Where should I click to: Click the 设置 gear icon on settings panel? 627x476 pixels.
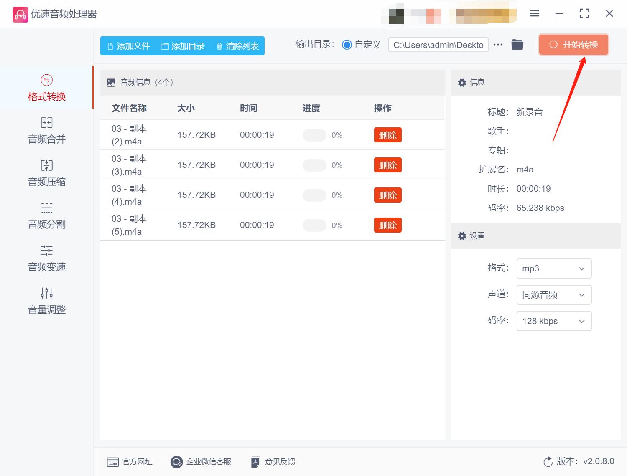[462, 235]
